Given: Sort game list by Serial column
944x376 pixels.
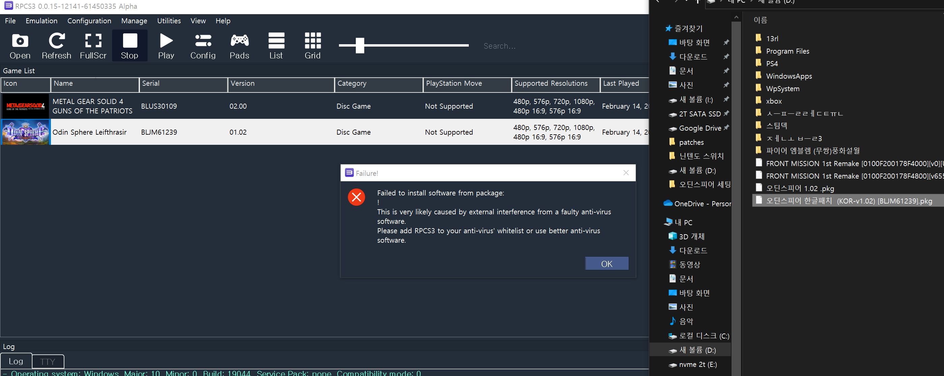Looking at the screenshot, I should coord(183,84).
